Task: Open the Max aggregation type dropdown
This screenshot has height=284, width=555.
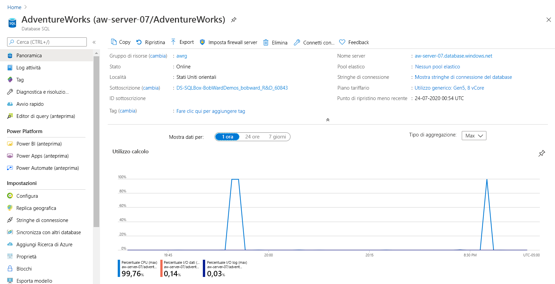Action: click(474, 135)
